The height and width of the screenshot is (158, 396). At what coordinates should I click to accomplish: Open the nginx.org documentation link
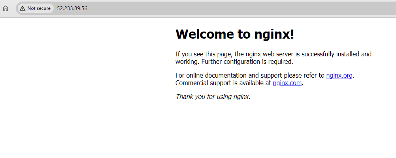pyautogui.click(x=339, y=76)
